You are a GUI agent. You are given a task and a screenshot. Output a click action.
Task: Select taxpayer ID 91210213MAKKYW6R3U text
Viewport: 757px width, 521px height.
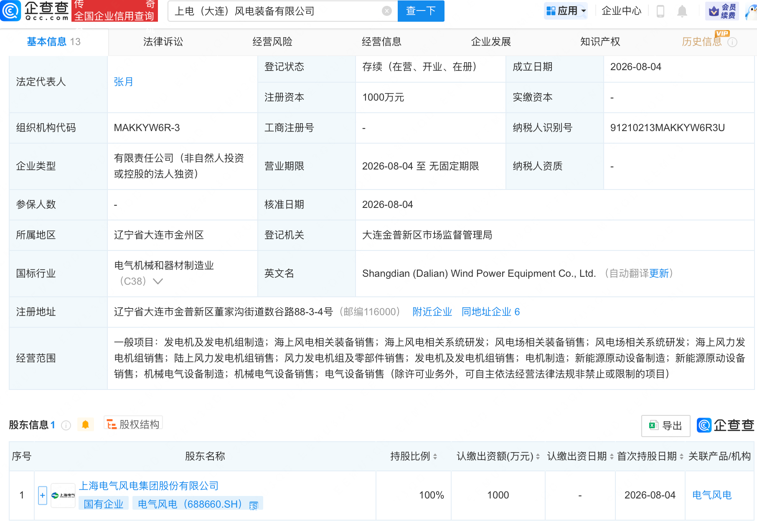point(668,128)
